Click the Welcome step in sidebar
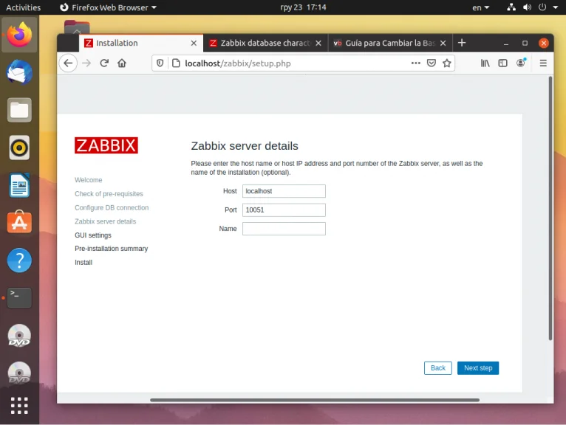The width and height of the screenshot is (566, 425). 89,180
